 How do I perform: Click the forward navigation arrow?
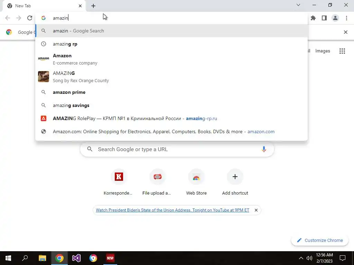pos(19,18)
